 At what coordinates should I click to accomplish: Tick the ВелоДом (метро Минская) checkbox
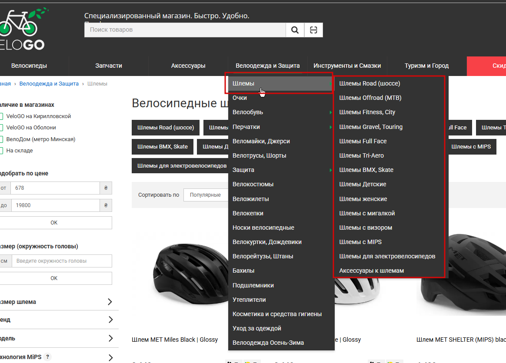[1, 139]
